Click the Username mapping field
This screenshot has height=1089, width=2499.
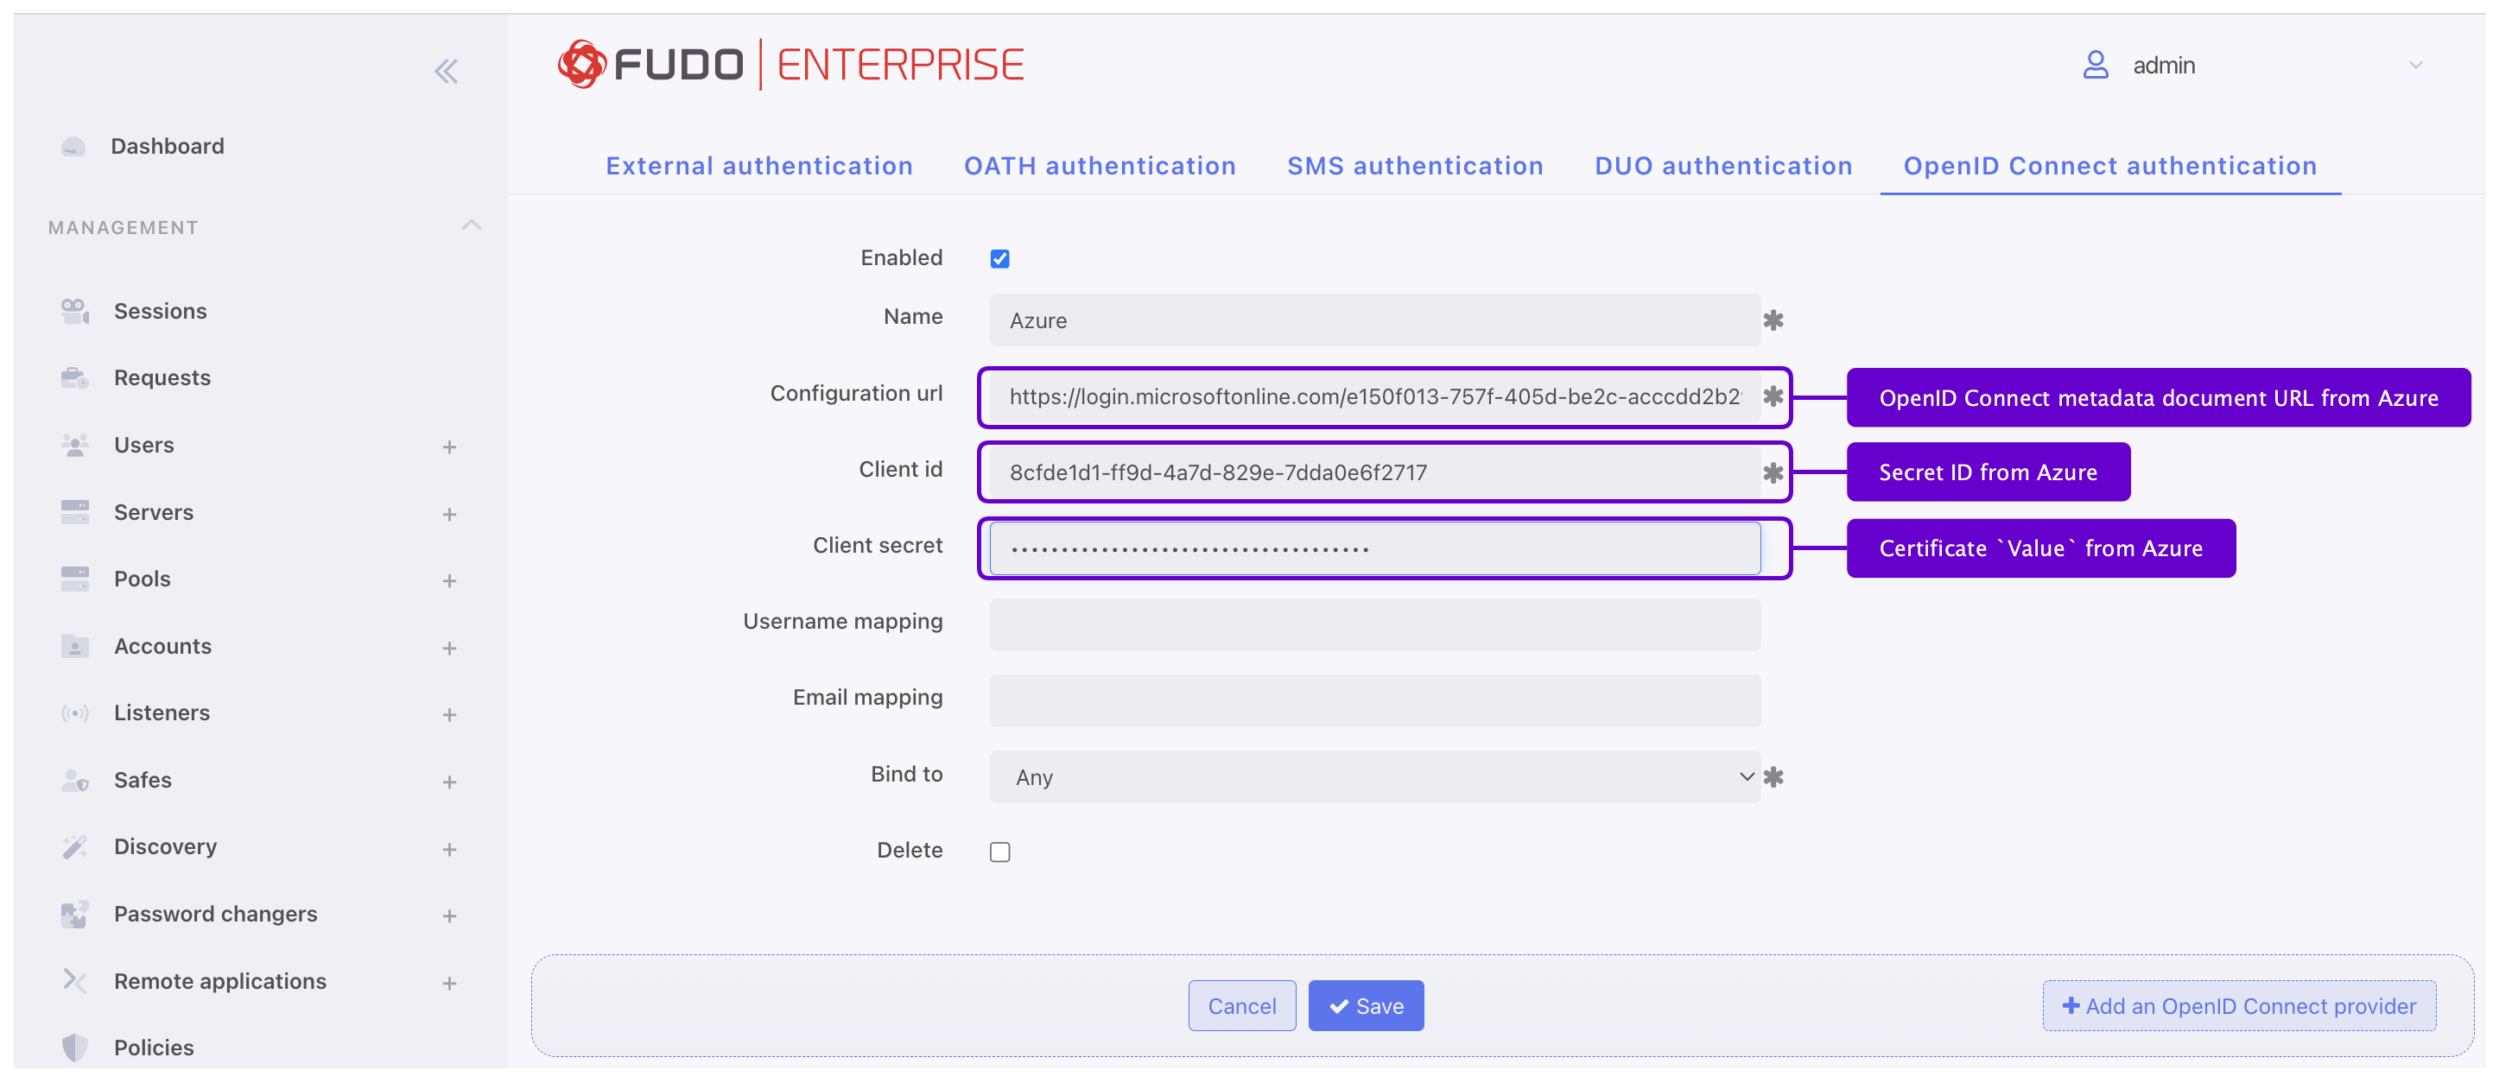tap(1374, 624)
